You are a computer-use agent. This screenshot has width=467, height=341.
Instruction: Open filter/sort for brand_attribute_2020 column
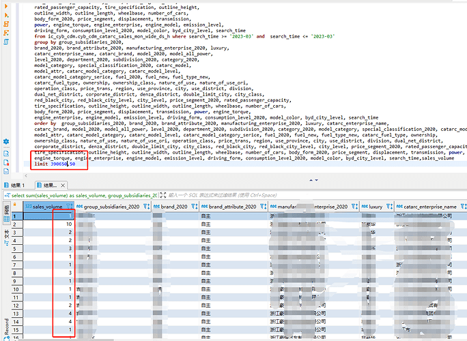pyautogui.click(x=264, y=206)
